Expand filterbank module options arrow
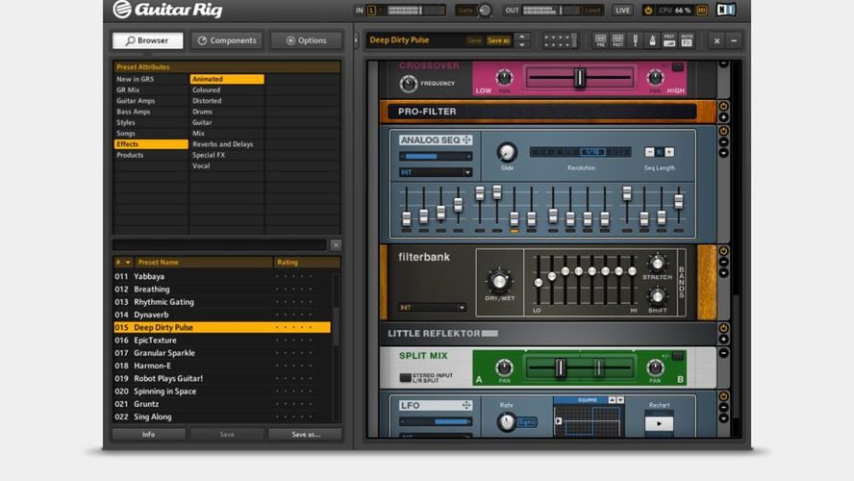Image resolution: width=854 pixels, height=481 pixels. tap(723, 273)
